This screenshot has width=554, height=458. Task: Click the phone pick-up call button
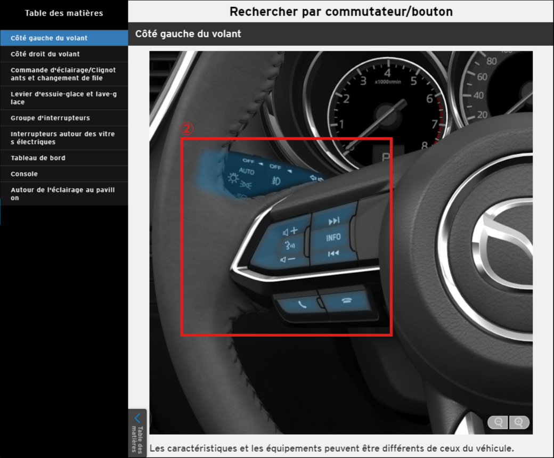(303, 305)
